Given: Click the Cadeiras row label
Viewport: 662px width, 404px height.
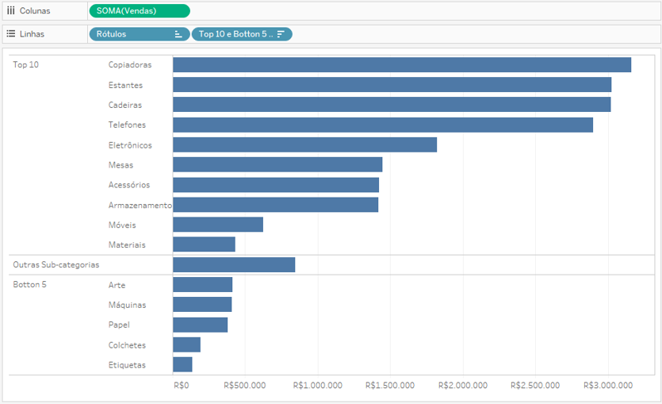Looking at the screenshot, I should click(125, 105).
